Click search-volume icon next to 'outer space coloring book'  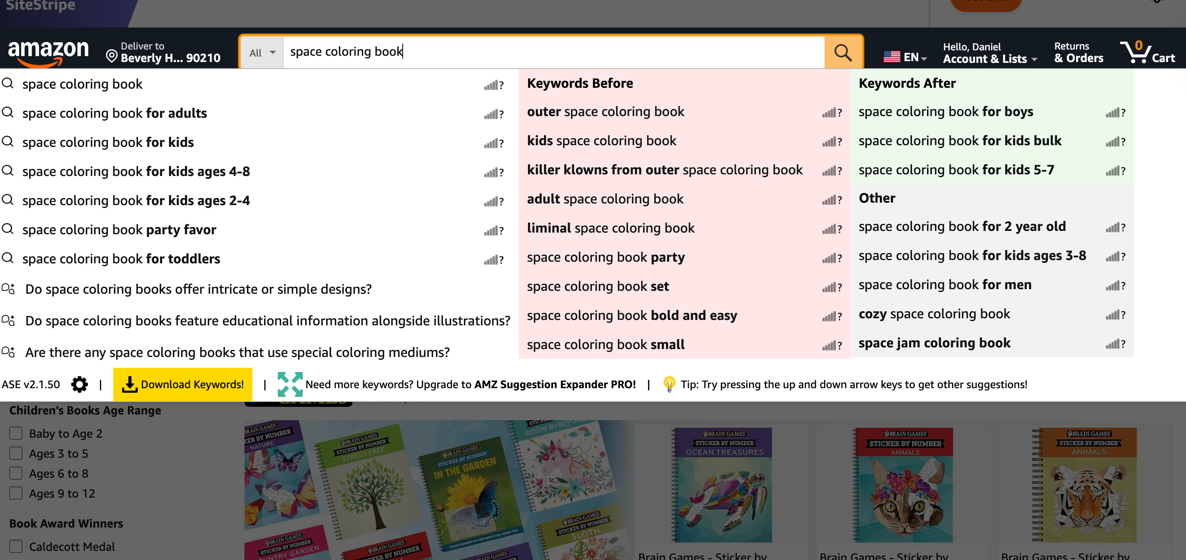coord(829,112)
